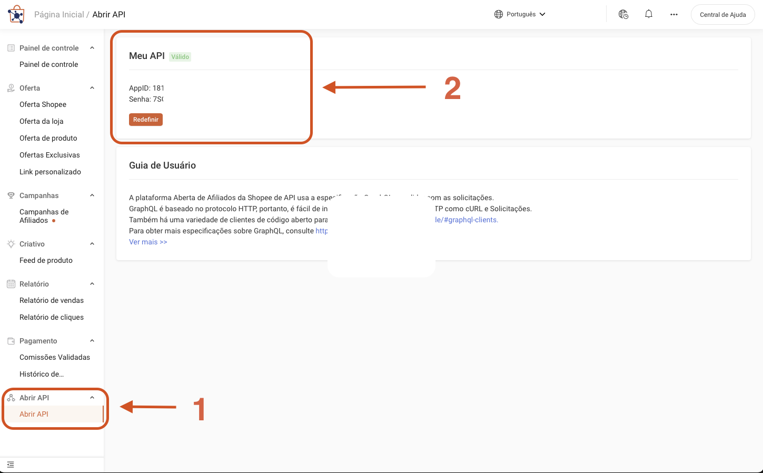
Task: Click the Oferta section icon
Action: (x=11, y=88)
